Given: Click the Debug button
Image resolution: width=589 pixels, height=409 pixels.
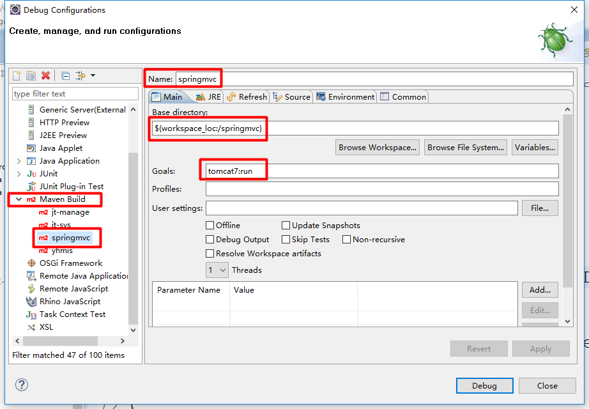Looking at the screenshot, I should pyautogui.click(x=485, y=386).
